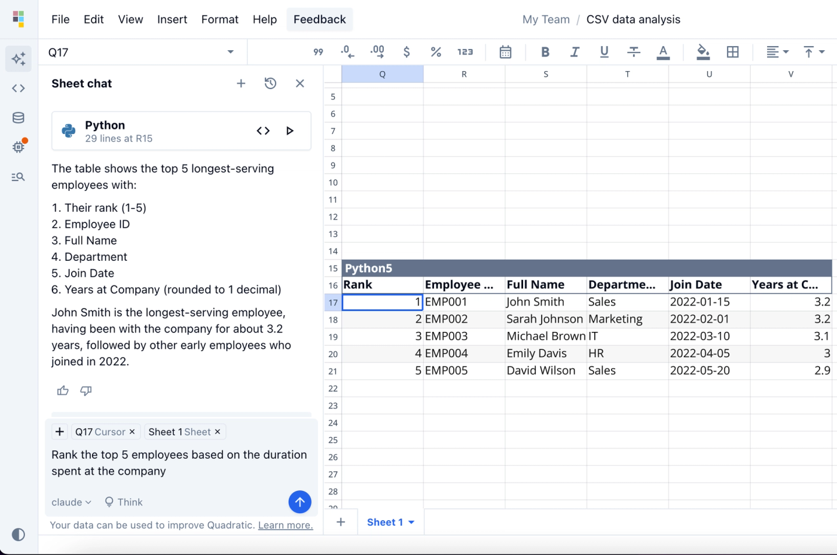837x555 pixels.
Task: Select column Q header
Action: [383, 74]
